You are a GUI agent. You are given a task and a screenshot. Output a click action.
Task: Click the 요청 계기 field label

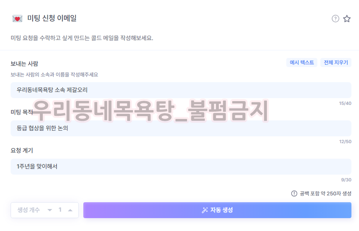22,150
